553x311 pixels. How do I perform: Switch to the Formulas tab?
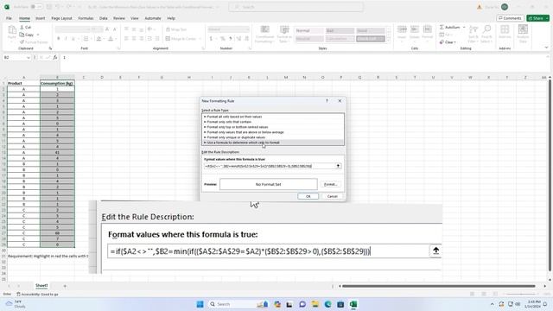click(86, 18)
